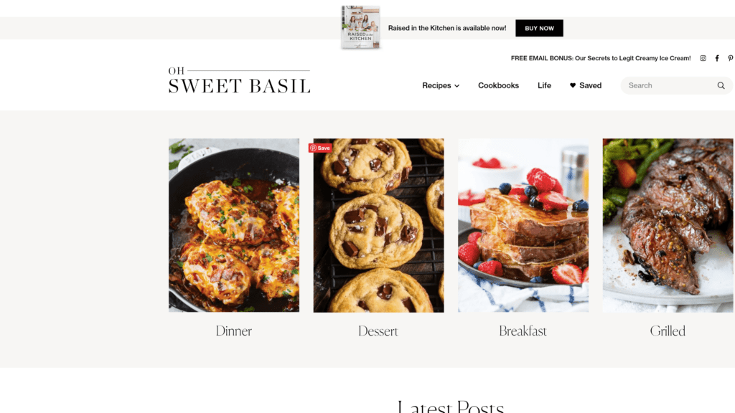Go home via Oh Sweet Basil logo
The width and height of the screenshot is (735, 413).
tap(239, 80)
